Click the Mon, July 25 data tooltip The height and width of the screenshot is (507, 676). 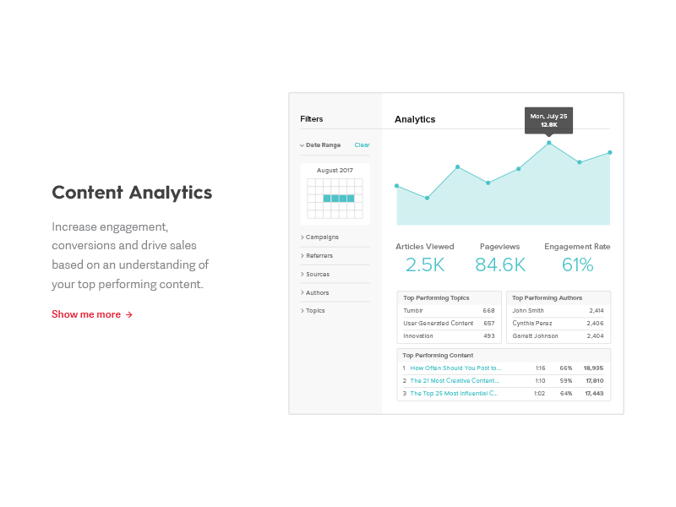(548, 121)
